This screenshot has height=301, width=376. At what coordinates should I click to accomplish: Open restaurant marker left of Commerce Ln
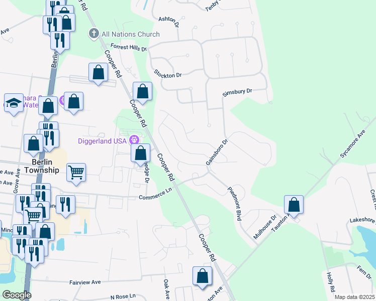tap(65, 206)
